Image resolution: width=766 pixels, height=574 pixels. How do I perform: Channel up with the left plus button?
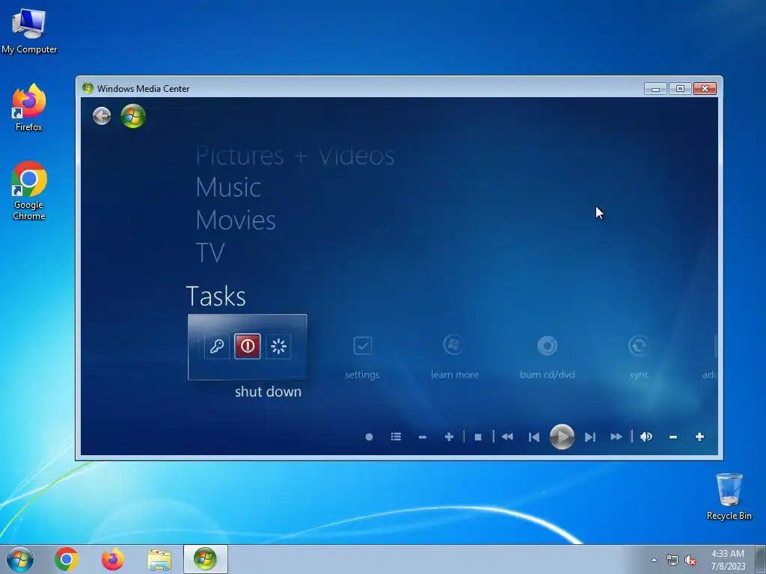pyautogui.click(x=449, y=436)
